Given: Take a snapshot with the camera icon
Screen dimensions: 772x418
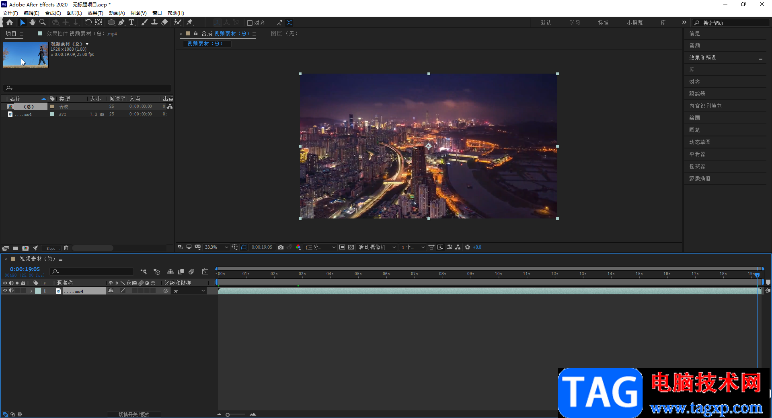Looking at the screenshot, I should click(x=281, y=247).
